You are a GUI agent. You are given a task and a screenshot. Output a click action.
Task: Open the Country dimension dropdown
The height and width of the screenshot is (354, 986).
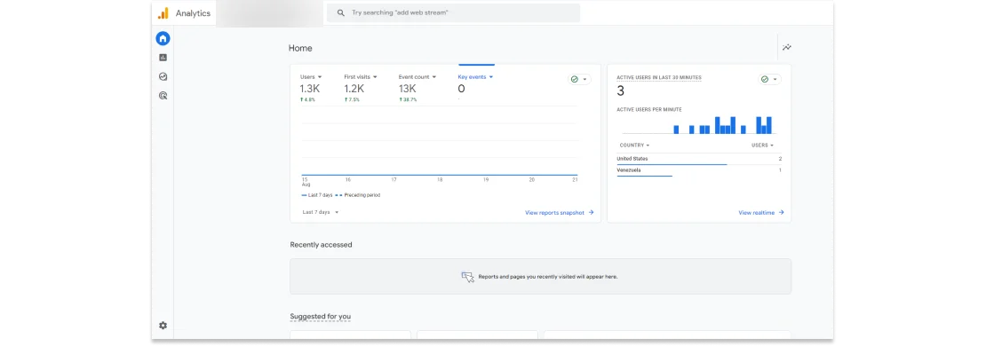[x=634, y=145]
